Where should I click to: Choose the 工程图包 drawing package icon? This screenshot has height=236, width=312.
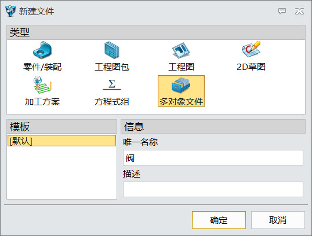[x=112, y=50]
